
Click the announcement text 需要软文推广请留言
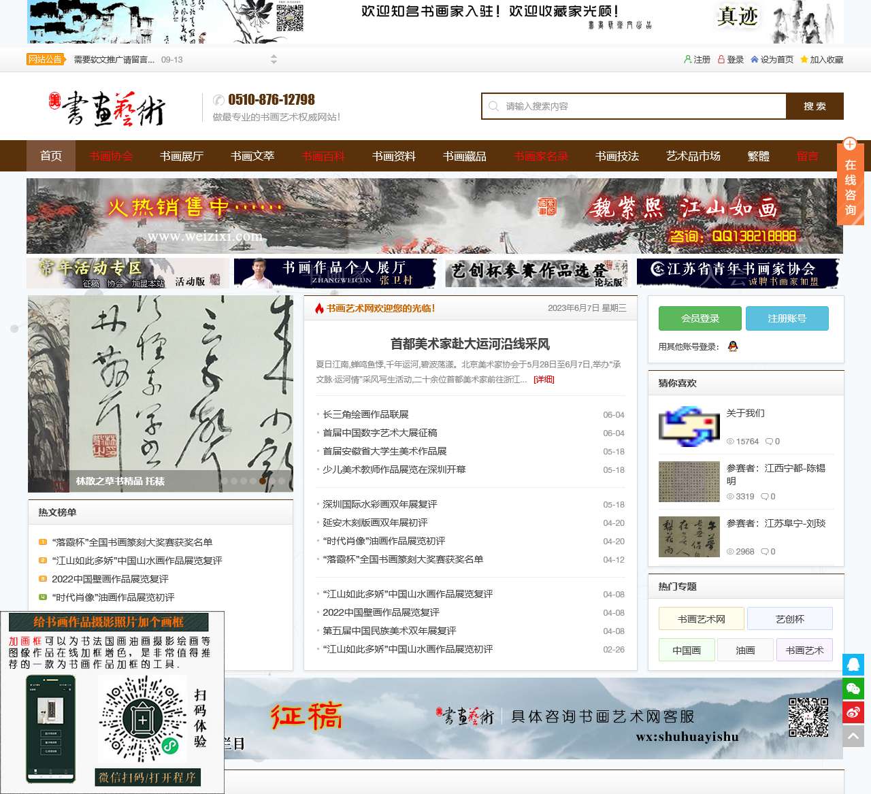coord(114,60)
